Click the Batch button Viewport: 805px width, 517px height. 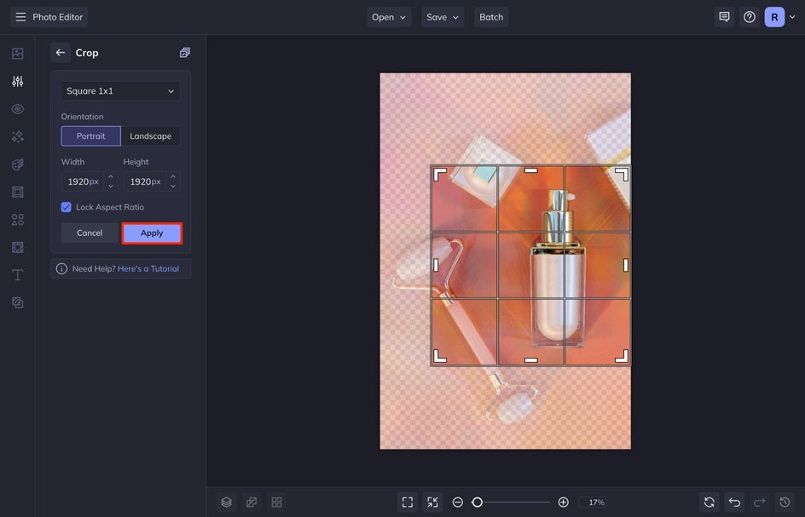click(x=491, y=17)
